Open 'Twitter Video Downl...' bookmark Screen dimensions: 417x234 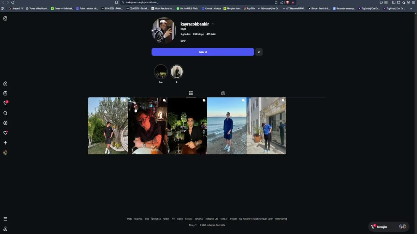coord(37,8)
